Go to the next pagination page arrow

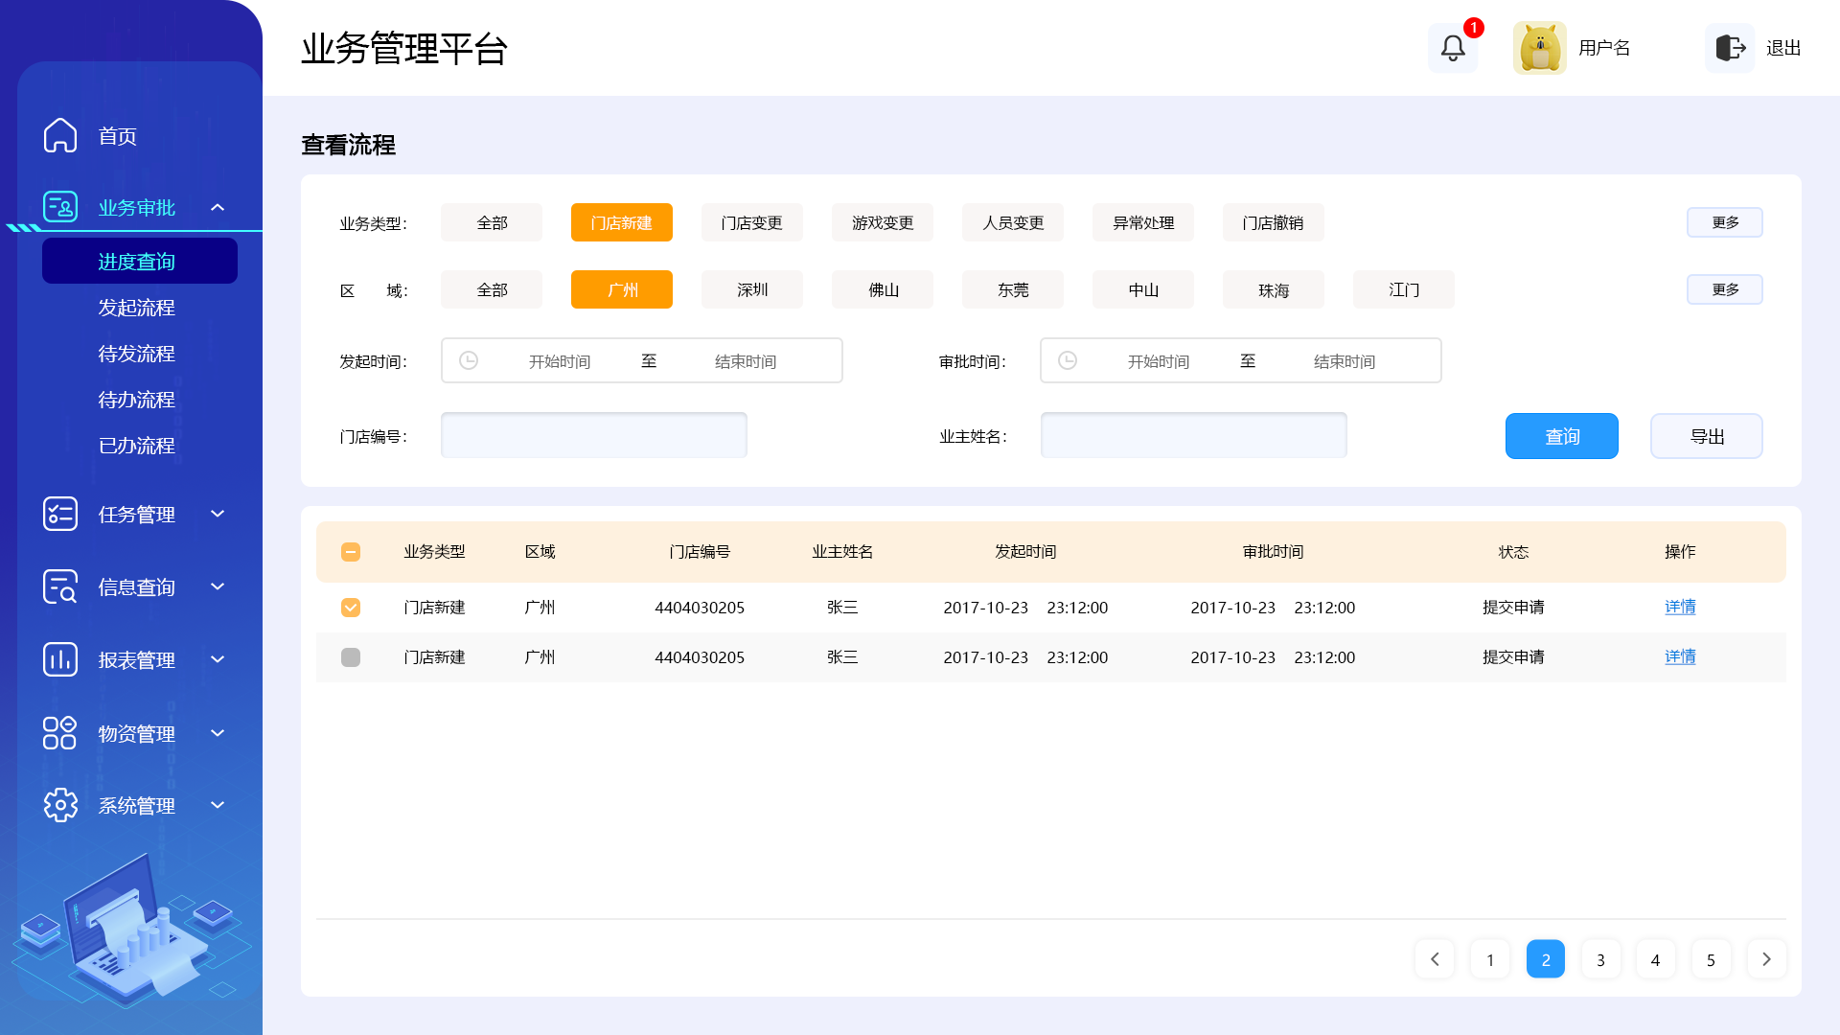[1766, 959]
